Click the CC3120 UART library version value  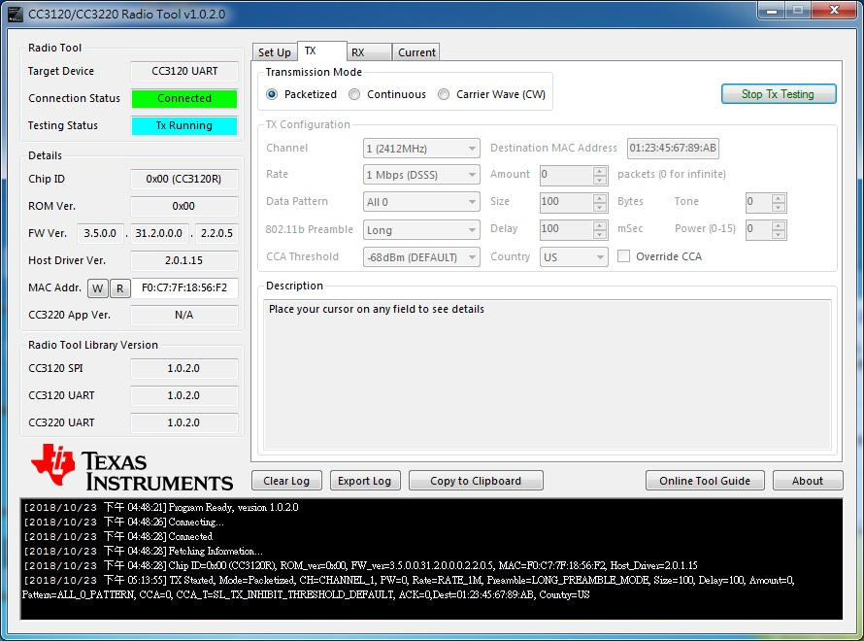184,395
